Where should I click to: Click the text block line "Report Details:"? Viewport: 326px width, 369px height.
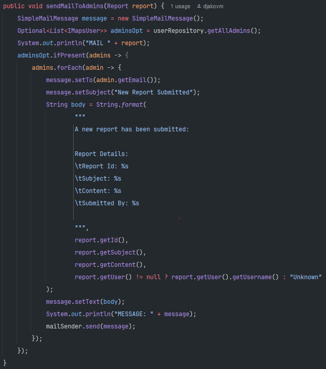101,154
